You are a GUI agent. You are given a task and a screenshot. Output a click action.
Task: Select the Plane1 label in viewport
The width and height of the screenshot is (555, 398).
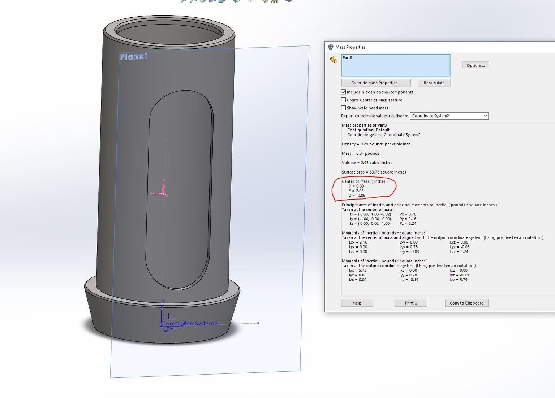(134, 57)
